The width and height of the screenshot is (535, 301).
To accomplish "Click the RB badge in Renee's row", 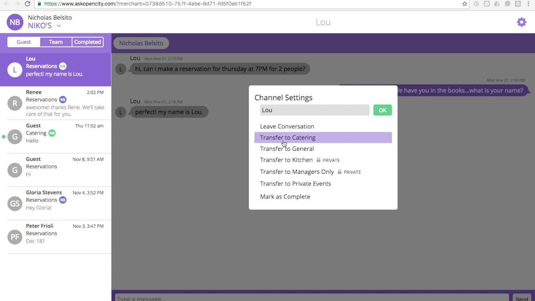I will point(63,99).
